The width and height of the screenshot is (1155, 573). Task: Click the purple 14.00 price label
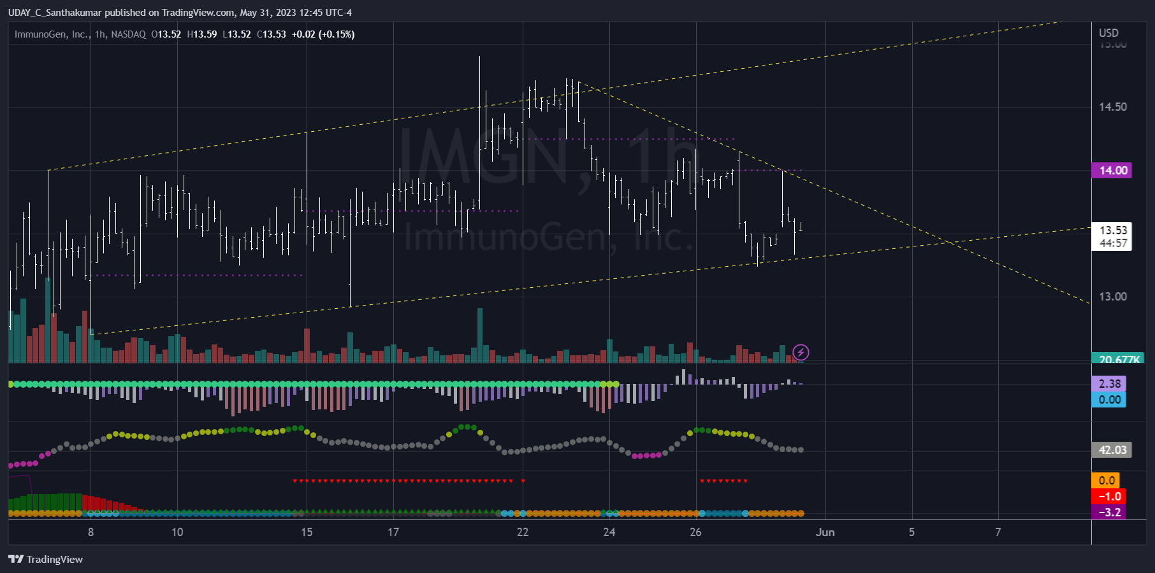pyautogui.click(x=1112, y=170)
